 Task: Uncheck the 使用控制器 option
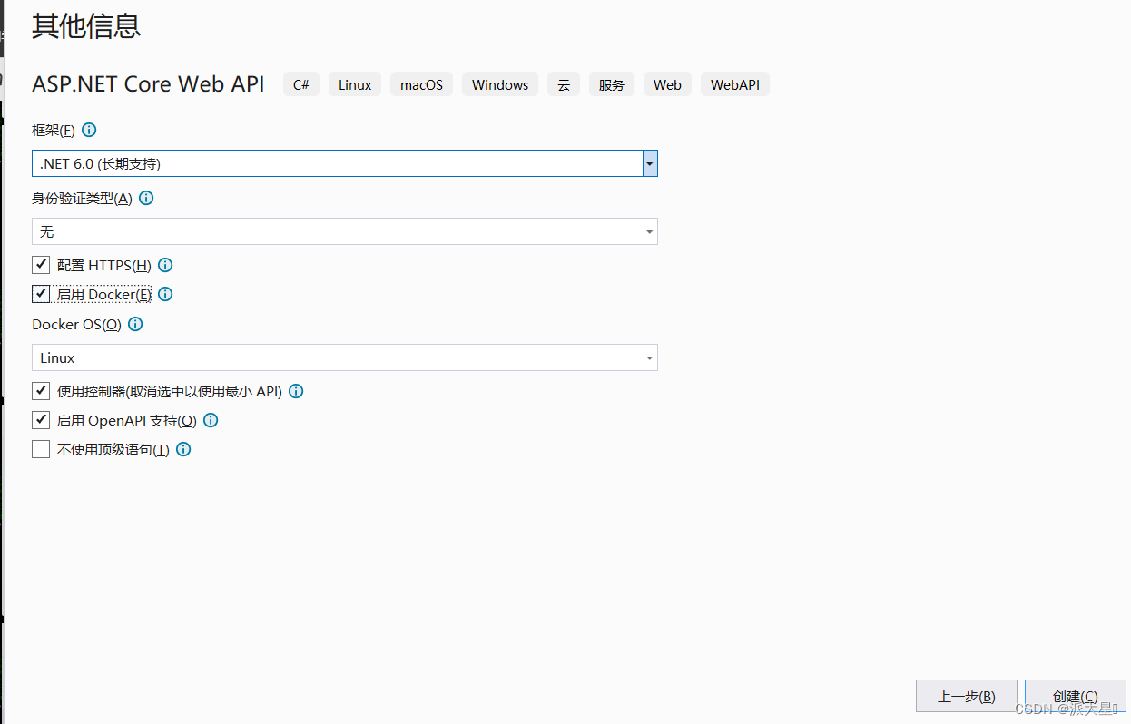pyautogui.click(x=40, y=390)
